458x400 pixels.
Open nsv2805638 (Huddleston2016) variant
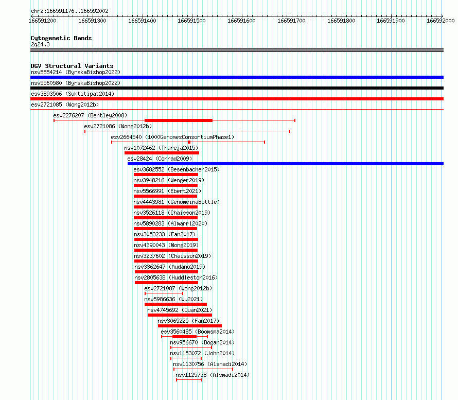176,277
